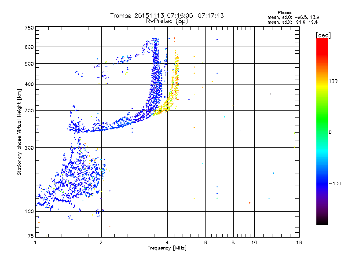Click the x-axis '6' tick label
This screenshot has height=264, width=352.
tap(205, 242)
